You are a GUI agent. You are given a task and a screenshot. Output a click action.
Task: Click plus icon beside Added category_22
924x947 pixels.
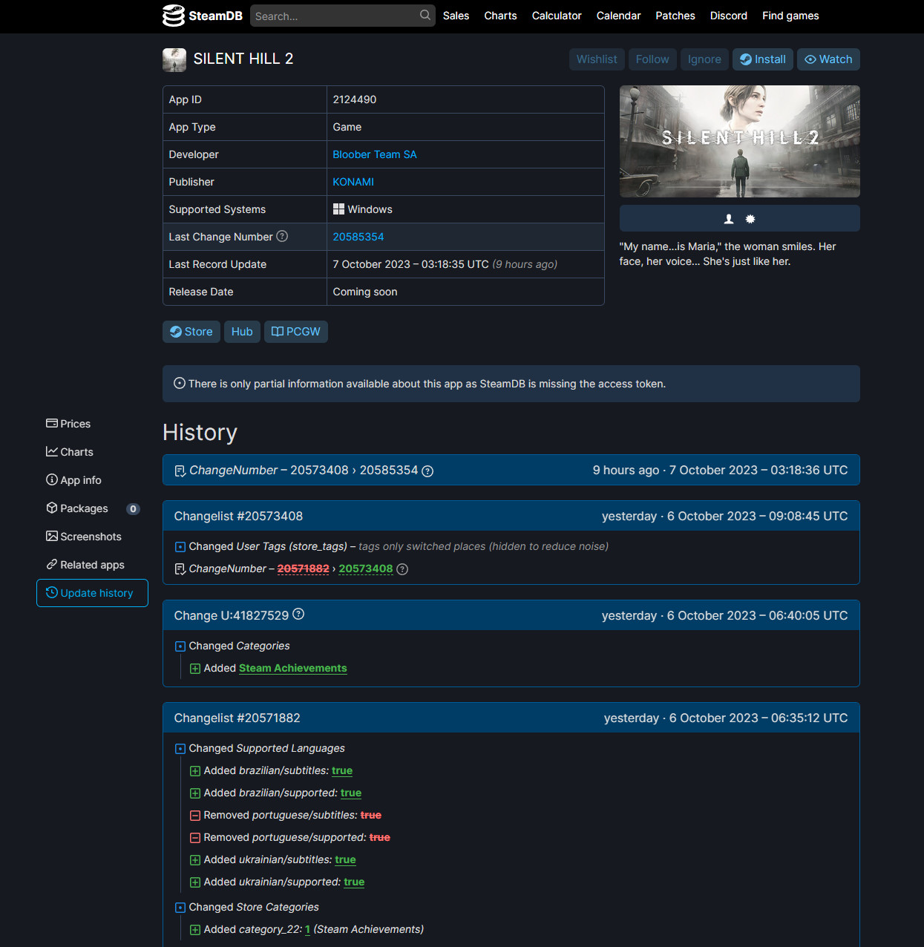point(195,930)
